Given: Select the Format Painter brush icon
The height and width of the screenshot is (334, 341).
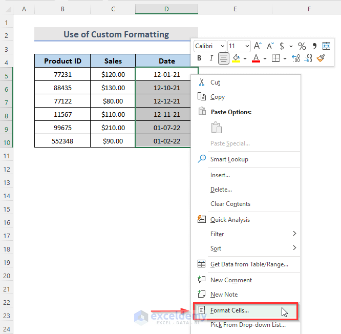Looking at the screenshot, I should click(x=321, y=58).
